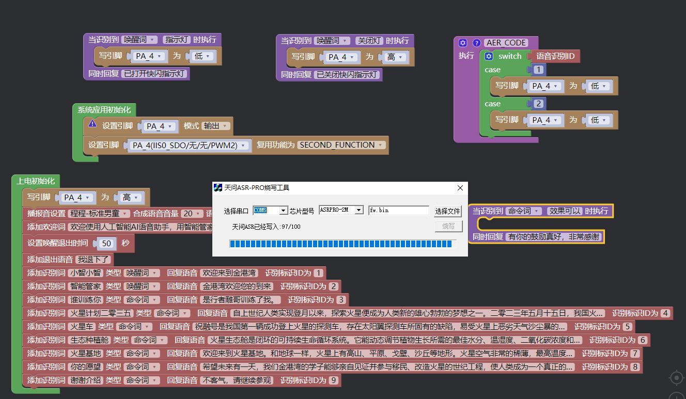Edit recognition word 谢谢介绍

coord(85,380)
